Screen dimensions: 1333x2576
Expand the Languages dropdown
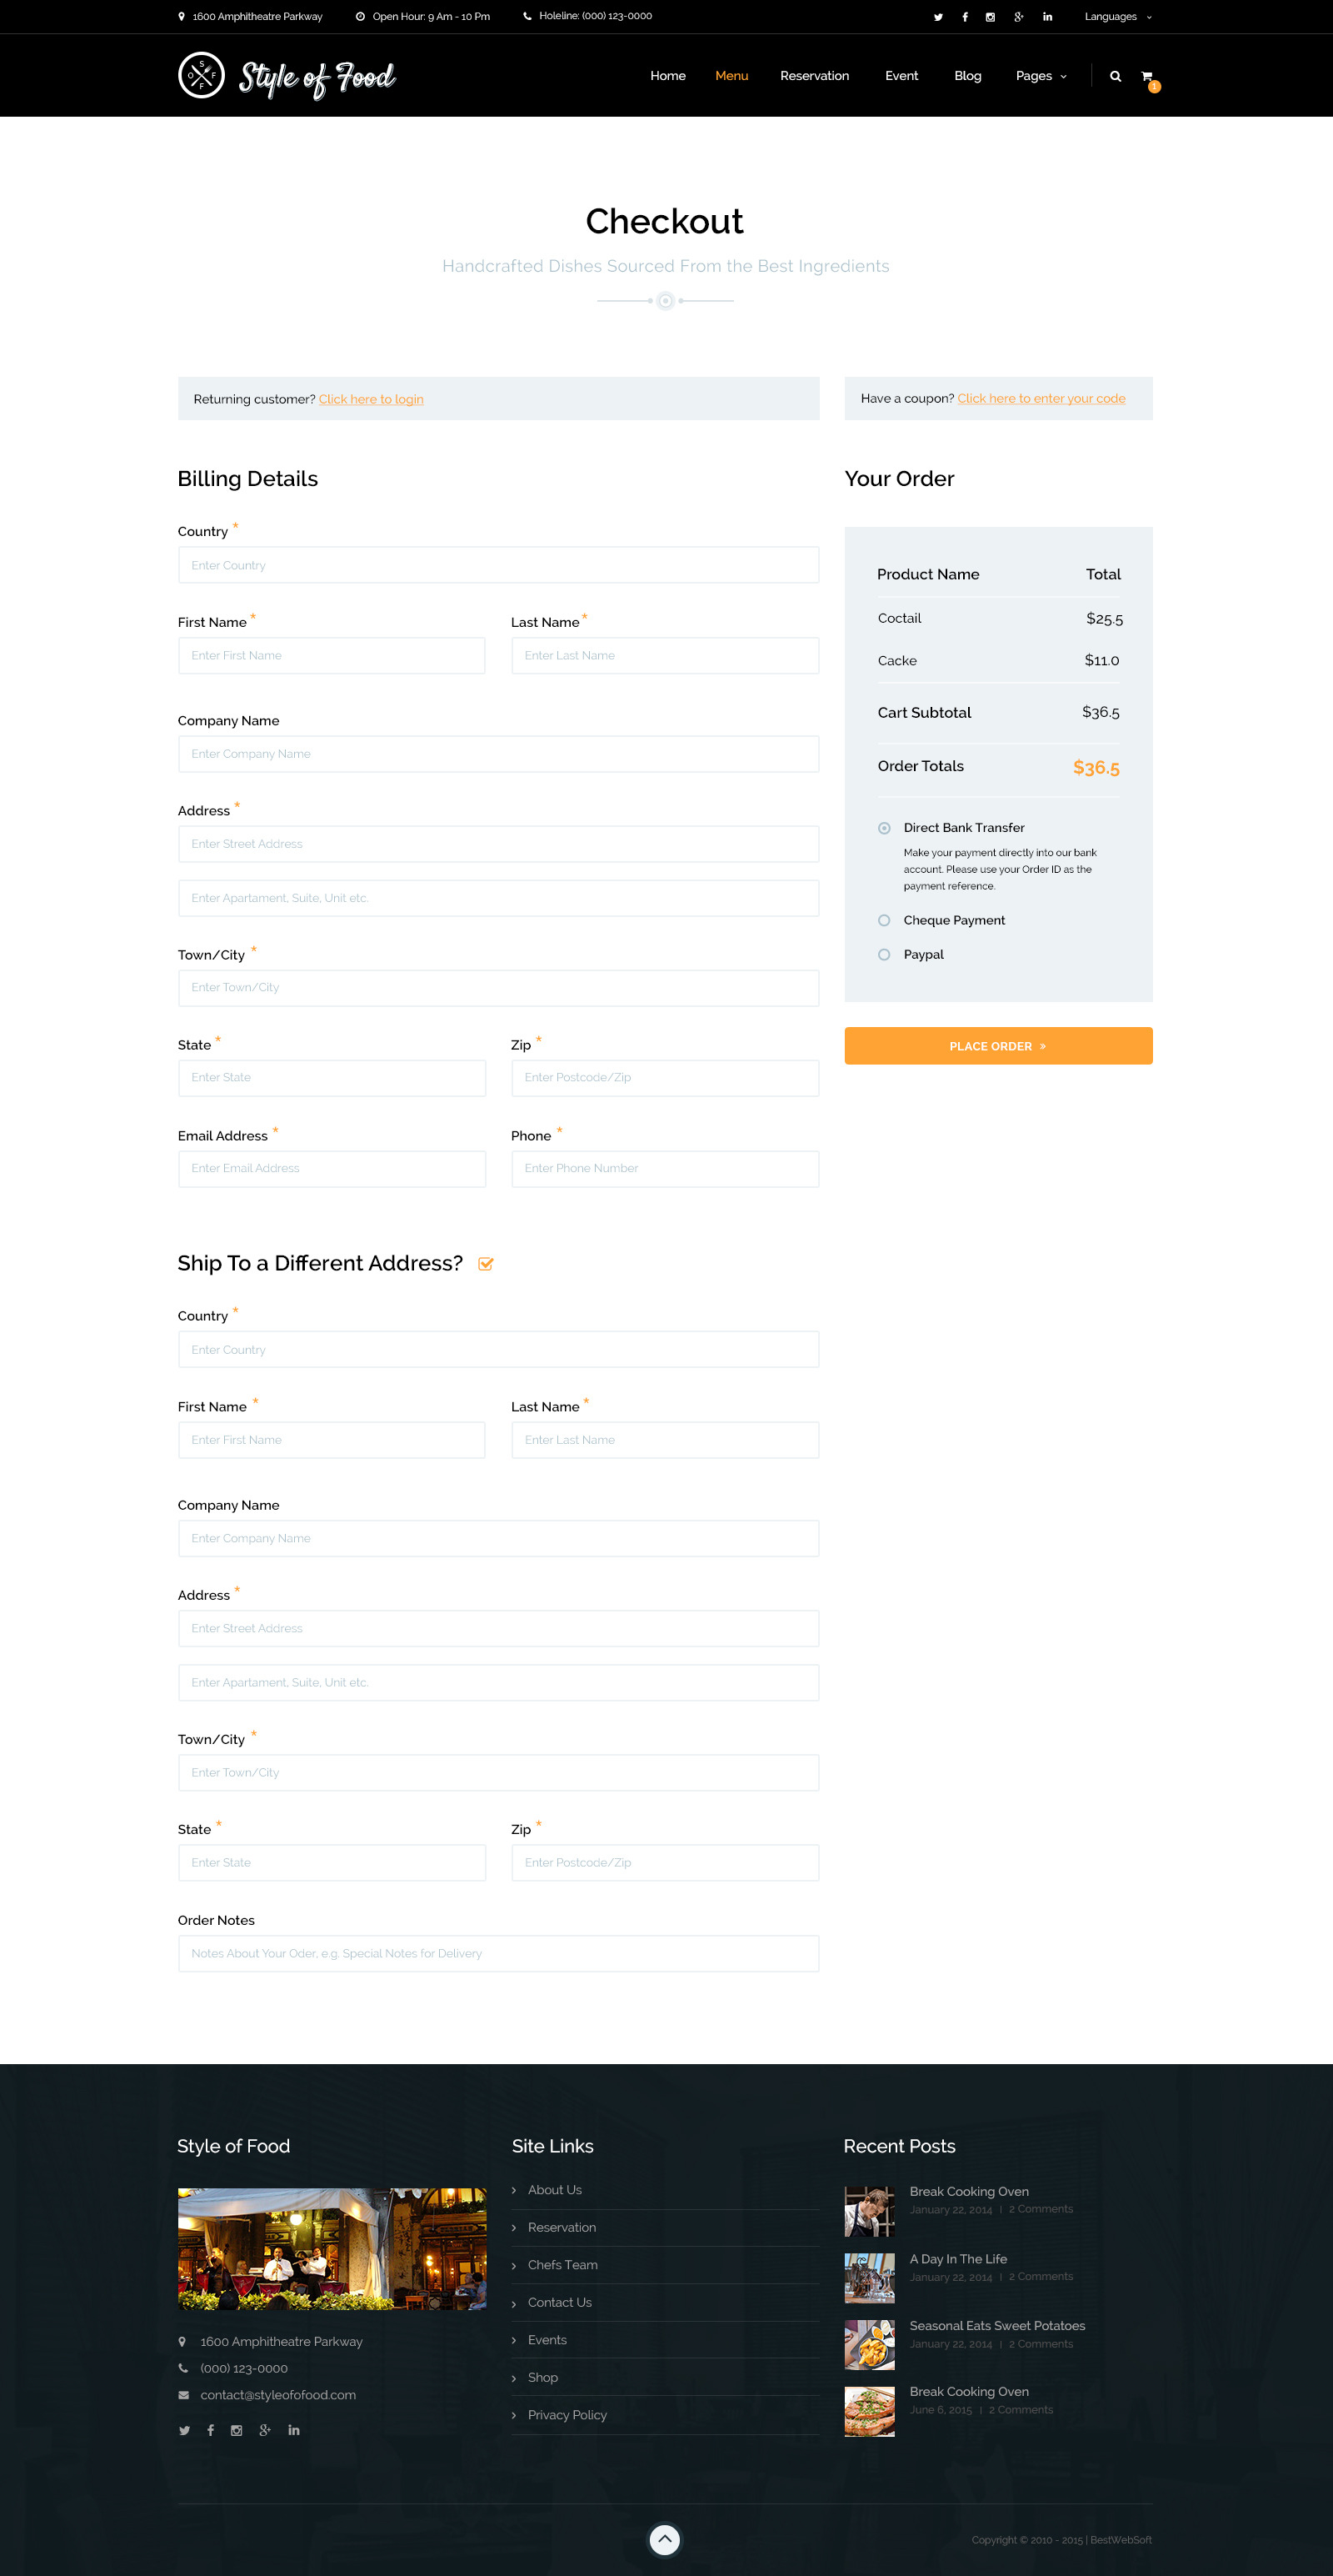1117,17
